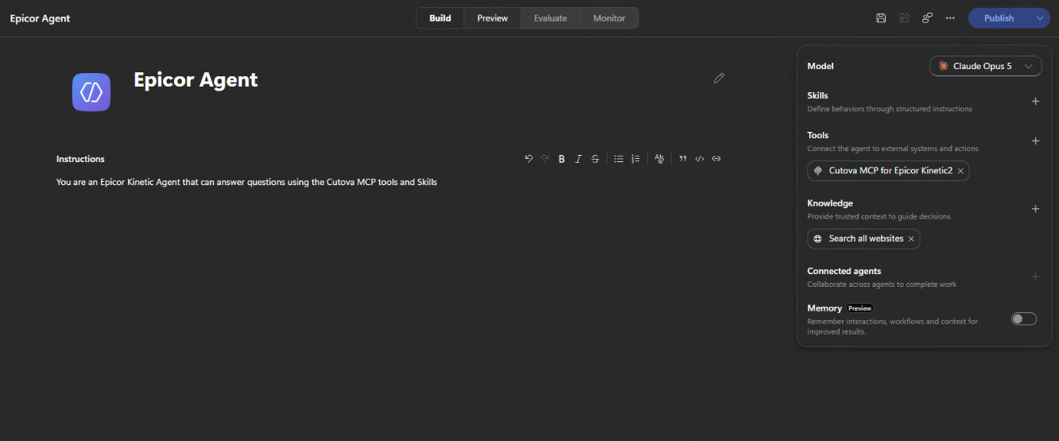Toggle italic formatting
Viewport: 1059px width, 441px height.
click(x=578, y=159)
